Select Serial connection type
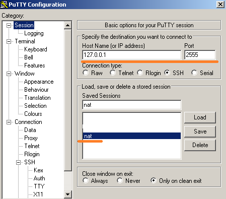The width and height of the screenshot is (226, 199). pyautogui.click(x=194, y=73)
